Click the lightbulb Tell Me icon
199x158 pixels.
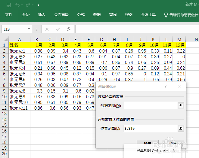[x=166, y=15]
